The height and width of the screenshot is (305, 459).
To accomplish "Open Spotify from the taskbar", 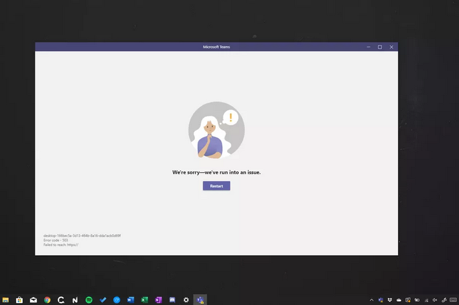I will click(x=89, y=300).
